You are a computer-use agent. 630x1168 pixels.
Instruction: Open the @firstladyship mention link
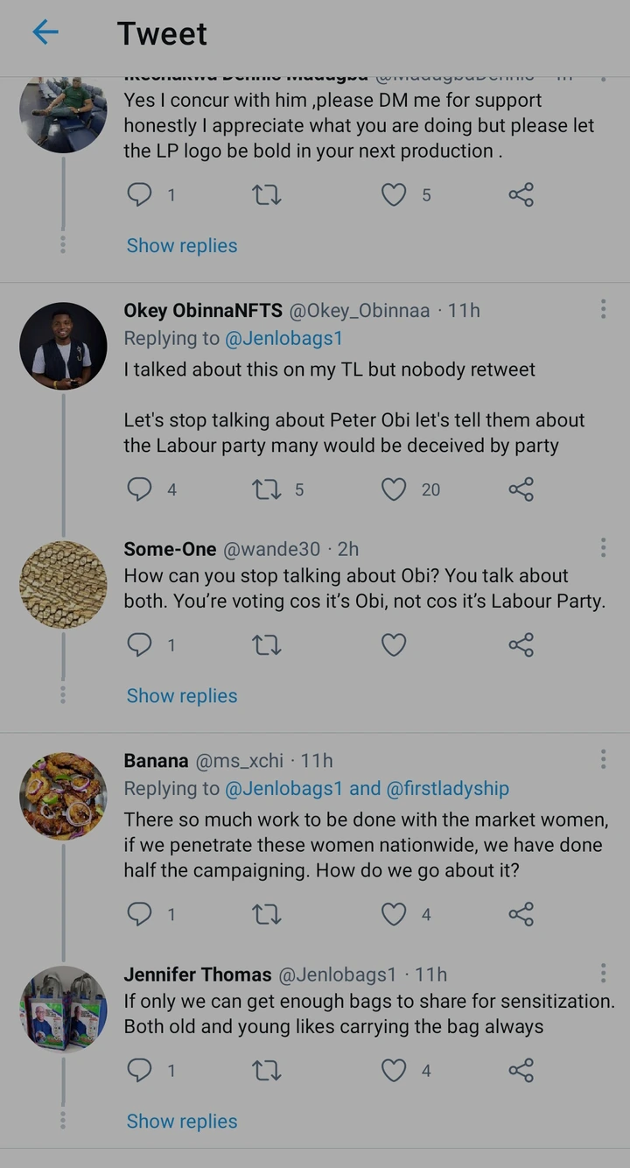[447, 789]
